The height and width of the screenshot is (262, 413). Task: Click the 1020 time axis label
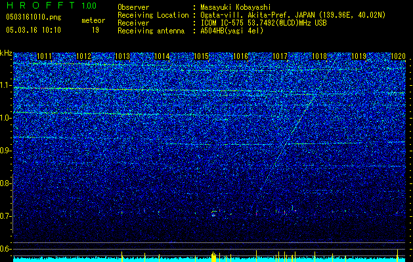398,56
